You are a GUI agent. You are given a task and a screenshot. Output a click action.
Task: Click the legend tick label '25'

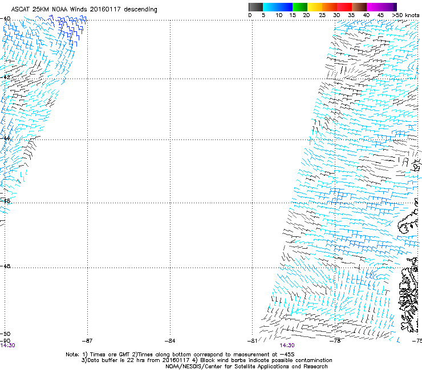[322, 15]
